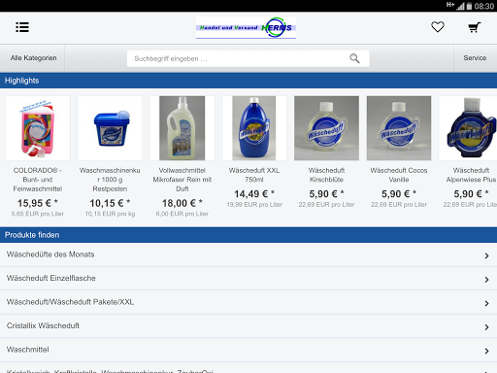497x373 pixels.
Task: Open the wishlist heart icon
Action: [x=438, y=27]
